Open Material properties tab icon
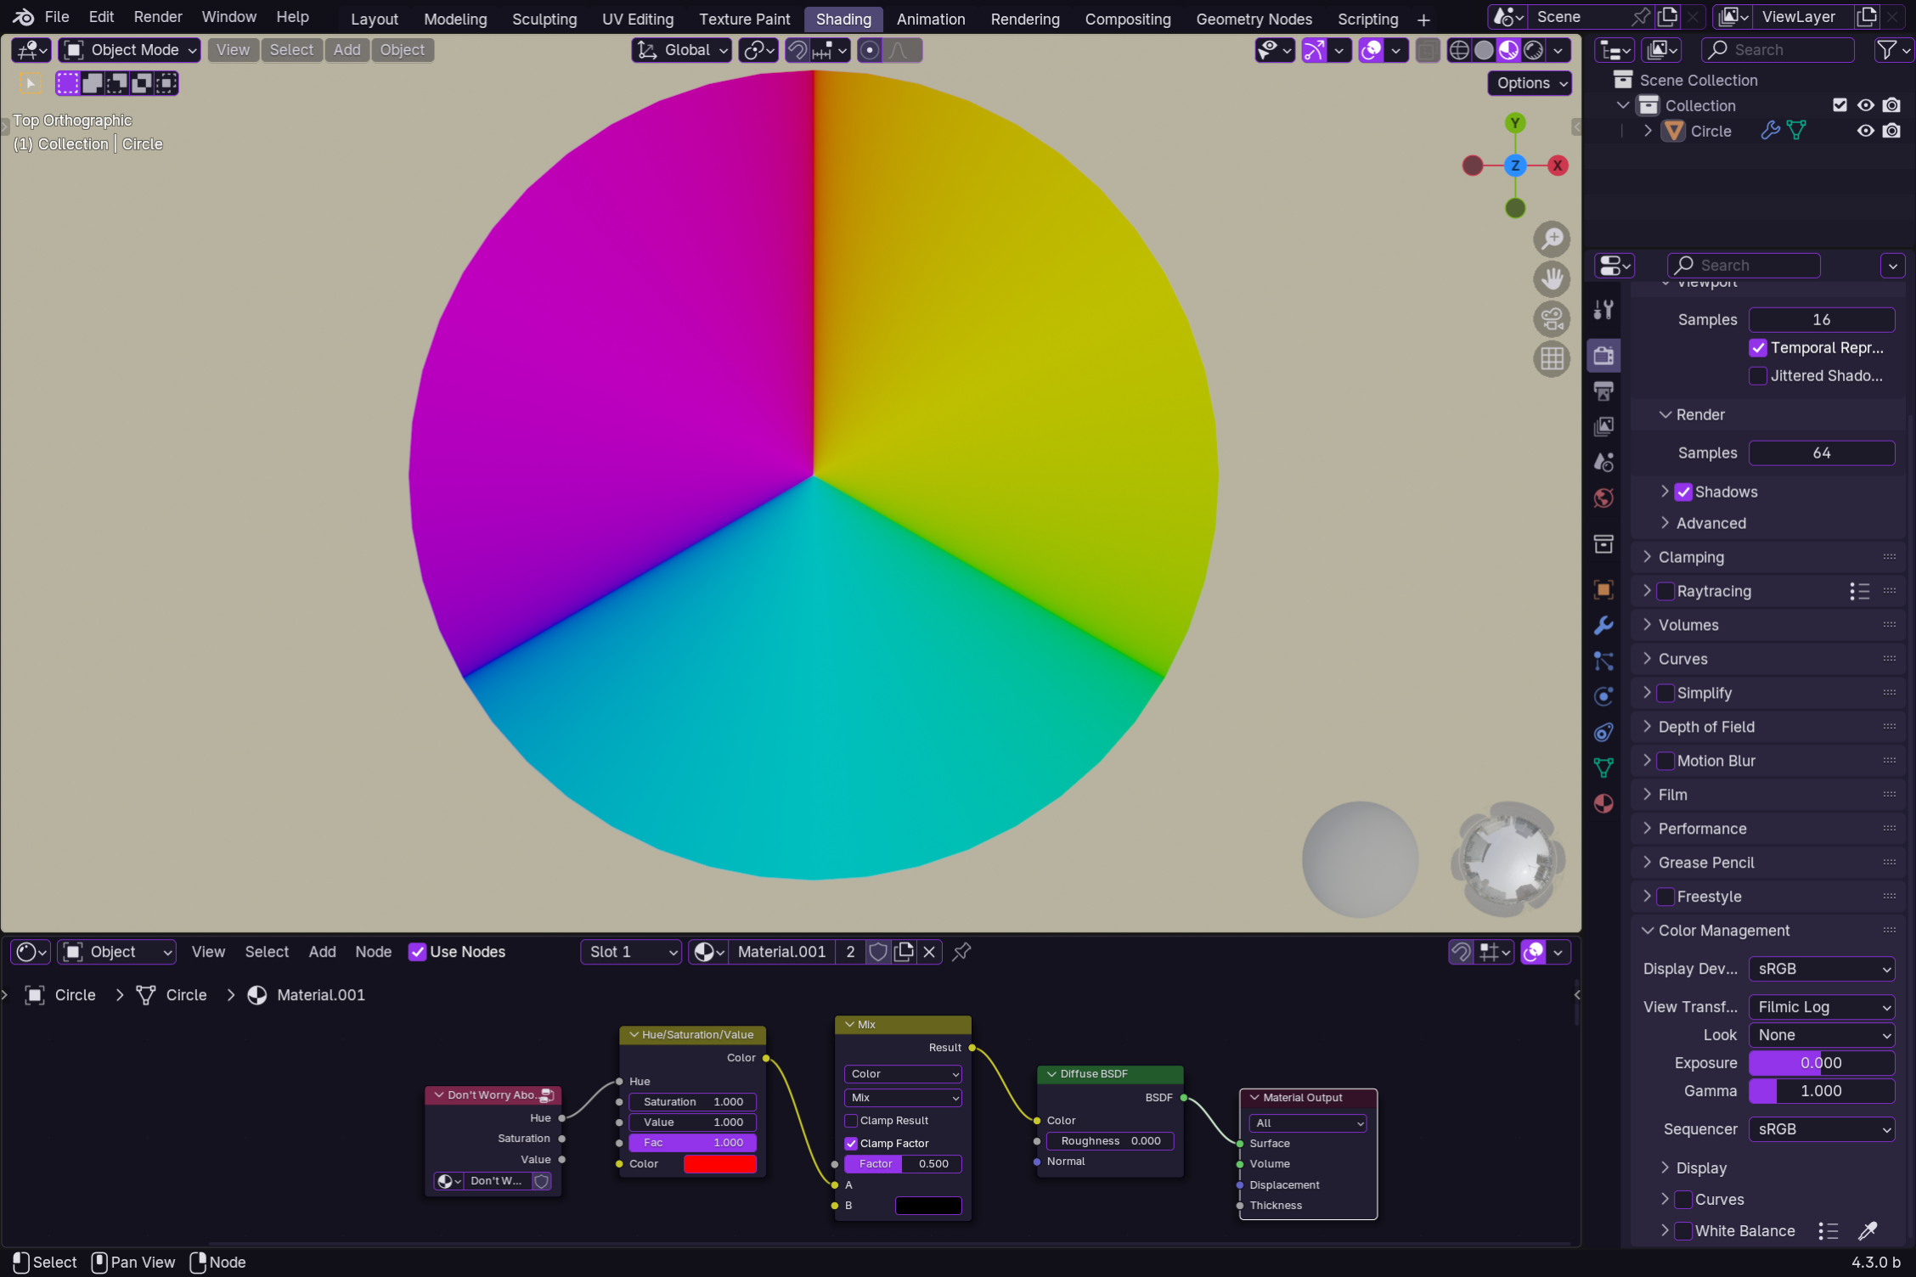 pyautogui.click(x=1603, y=803)
